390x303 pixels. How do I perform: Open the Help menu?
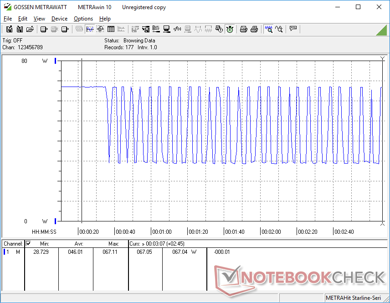(x=105, y=19)
